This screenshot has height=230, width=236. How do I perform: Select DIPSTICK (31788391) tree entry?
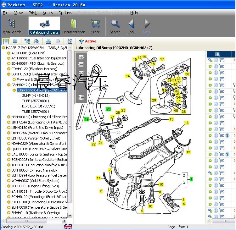pos(38,106)
